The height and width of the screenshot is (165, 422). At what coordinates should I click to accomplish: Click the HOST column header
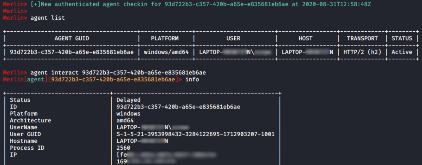pyautogui.click(x=305, y=39)
